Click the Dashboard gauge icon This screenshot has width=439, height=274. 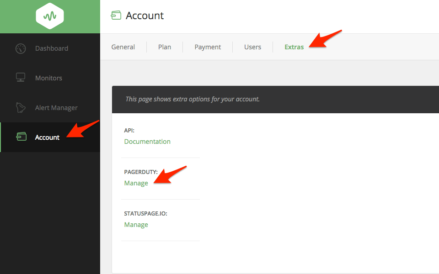(x=21, y=48)
